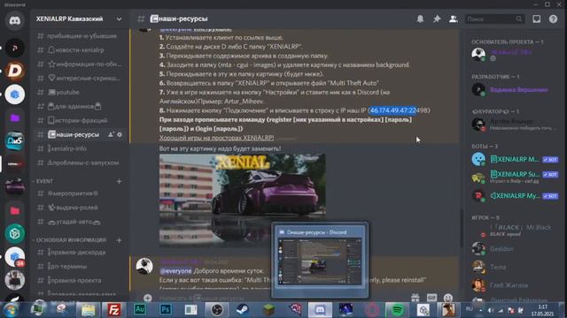
Task: Open Spotify from the taskbar
Action: click(398, 310)
